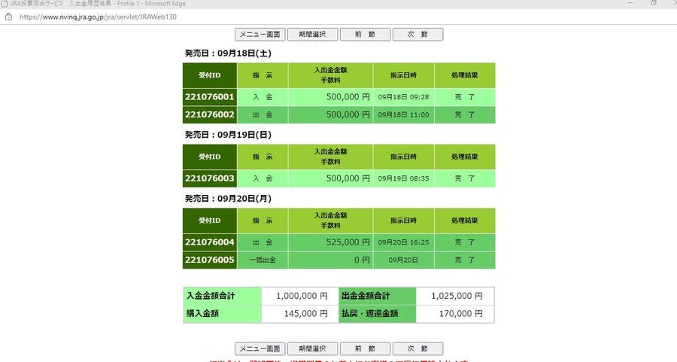Select the 一括出金 entry for 221076005
Viewport: 677px width, 362px height.
(263, 260)
